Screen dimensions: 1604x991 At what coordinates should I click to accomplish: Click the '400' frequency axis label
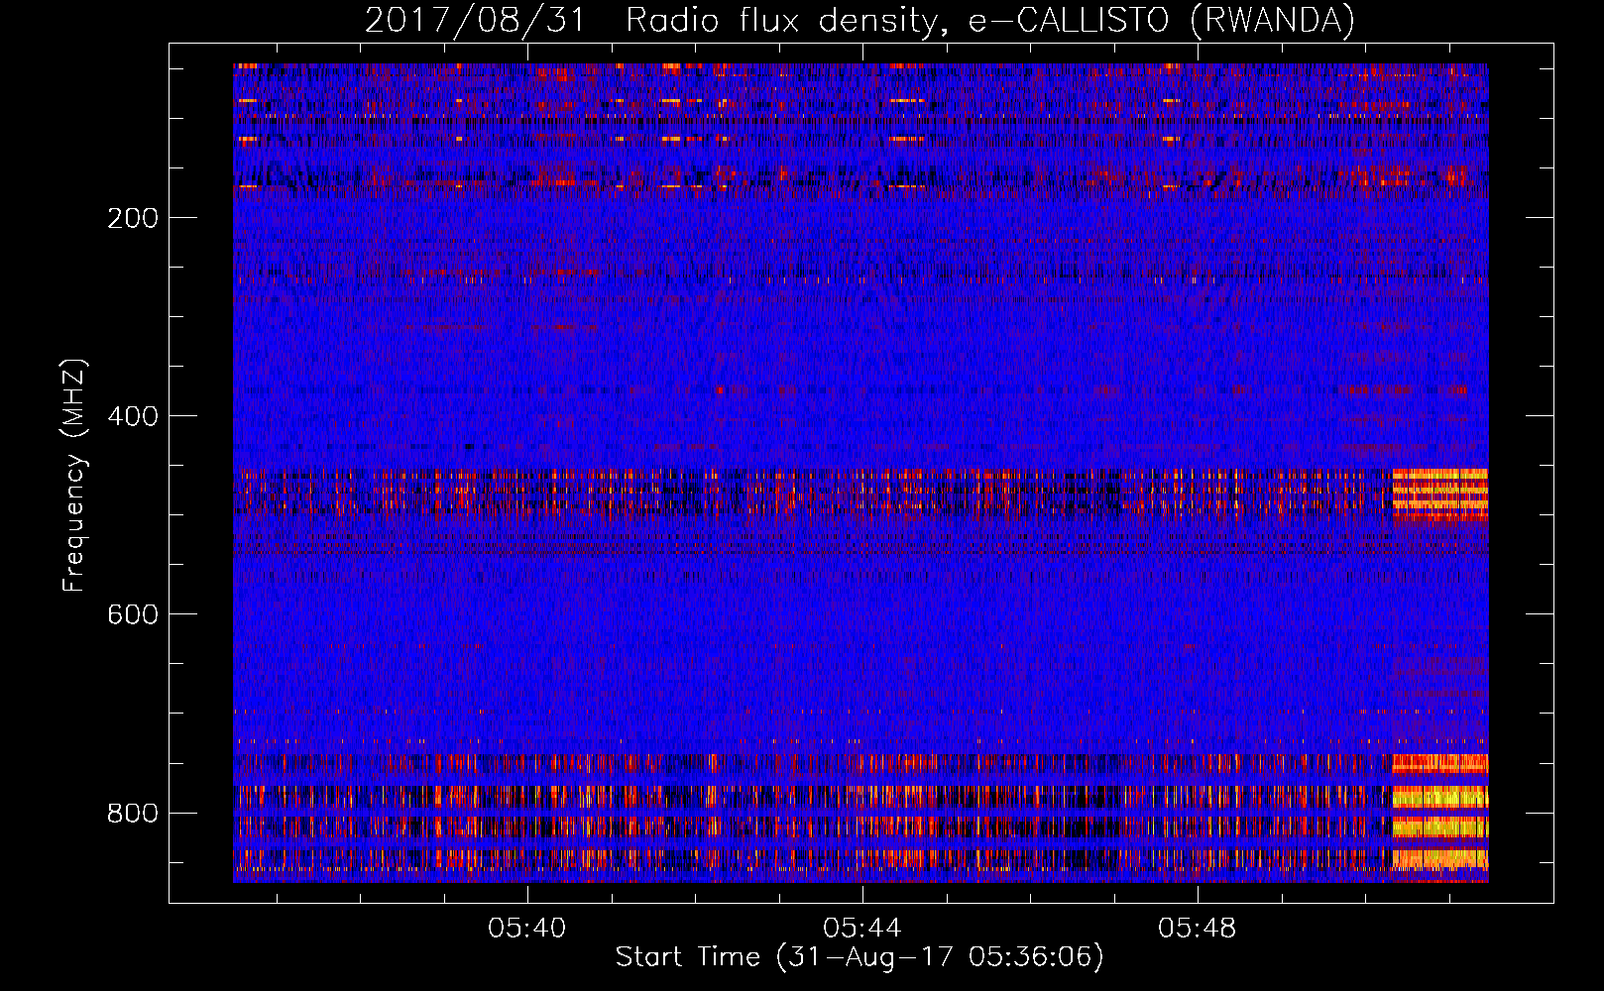point(133,417)
